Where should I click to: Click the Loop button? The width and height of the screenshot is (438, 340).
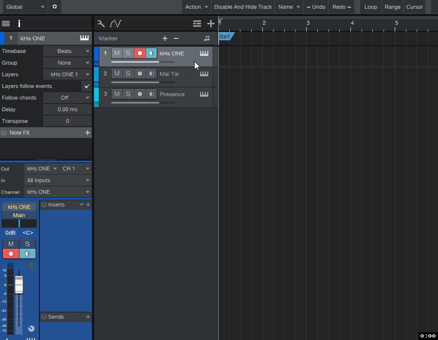(x=371, y=7)
